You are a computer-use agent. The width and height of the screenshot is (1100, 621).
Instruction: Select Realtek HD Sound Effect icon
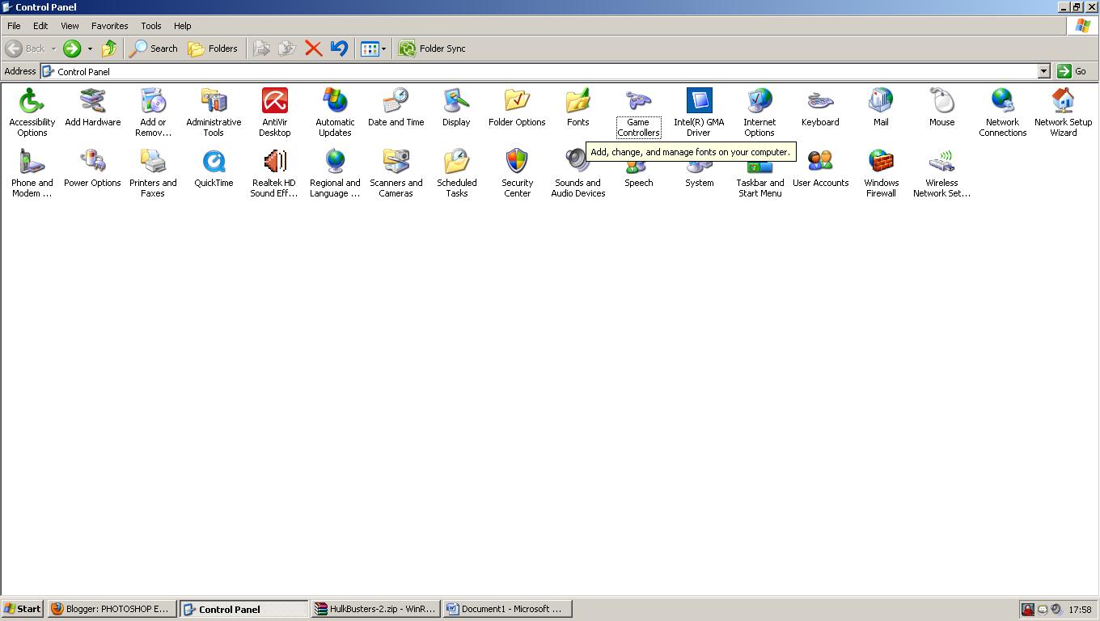275,162
